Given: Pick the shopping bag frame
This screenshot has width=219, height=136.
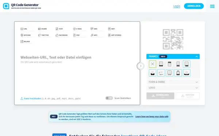Looking at the screenshot, I should tap(178, 73).
